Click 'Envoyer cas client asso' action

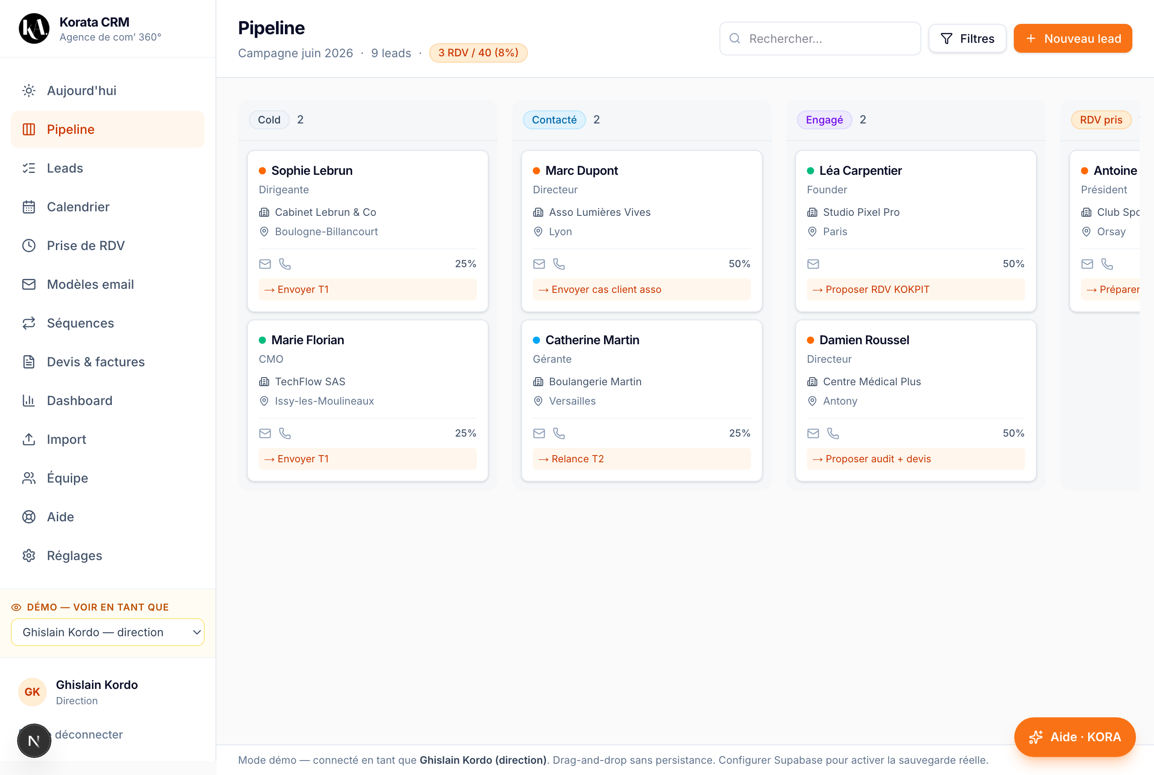(x=641, y=290)
